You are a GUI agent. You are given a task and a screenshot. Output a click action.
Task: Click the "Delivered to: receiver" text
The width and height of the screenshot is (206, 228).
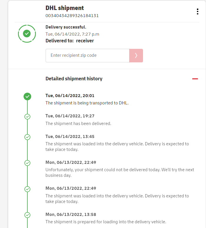(70, 41)
